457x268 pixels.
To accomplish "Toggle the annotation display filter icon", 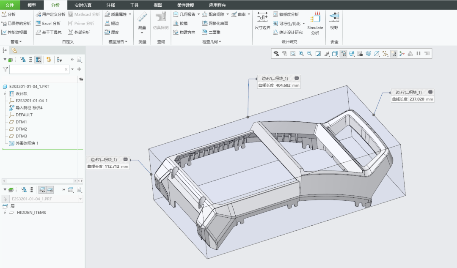I will (394, 54).
